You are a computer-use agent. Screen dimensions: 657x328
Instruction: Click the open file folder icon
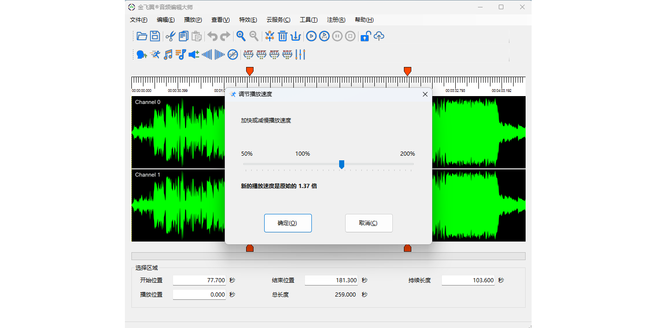142,36
